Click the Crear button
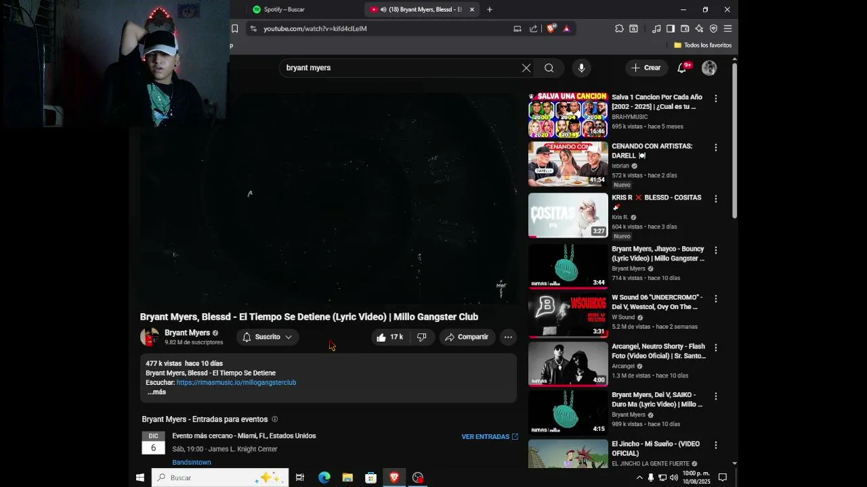 646,68
